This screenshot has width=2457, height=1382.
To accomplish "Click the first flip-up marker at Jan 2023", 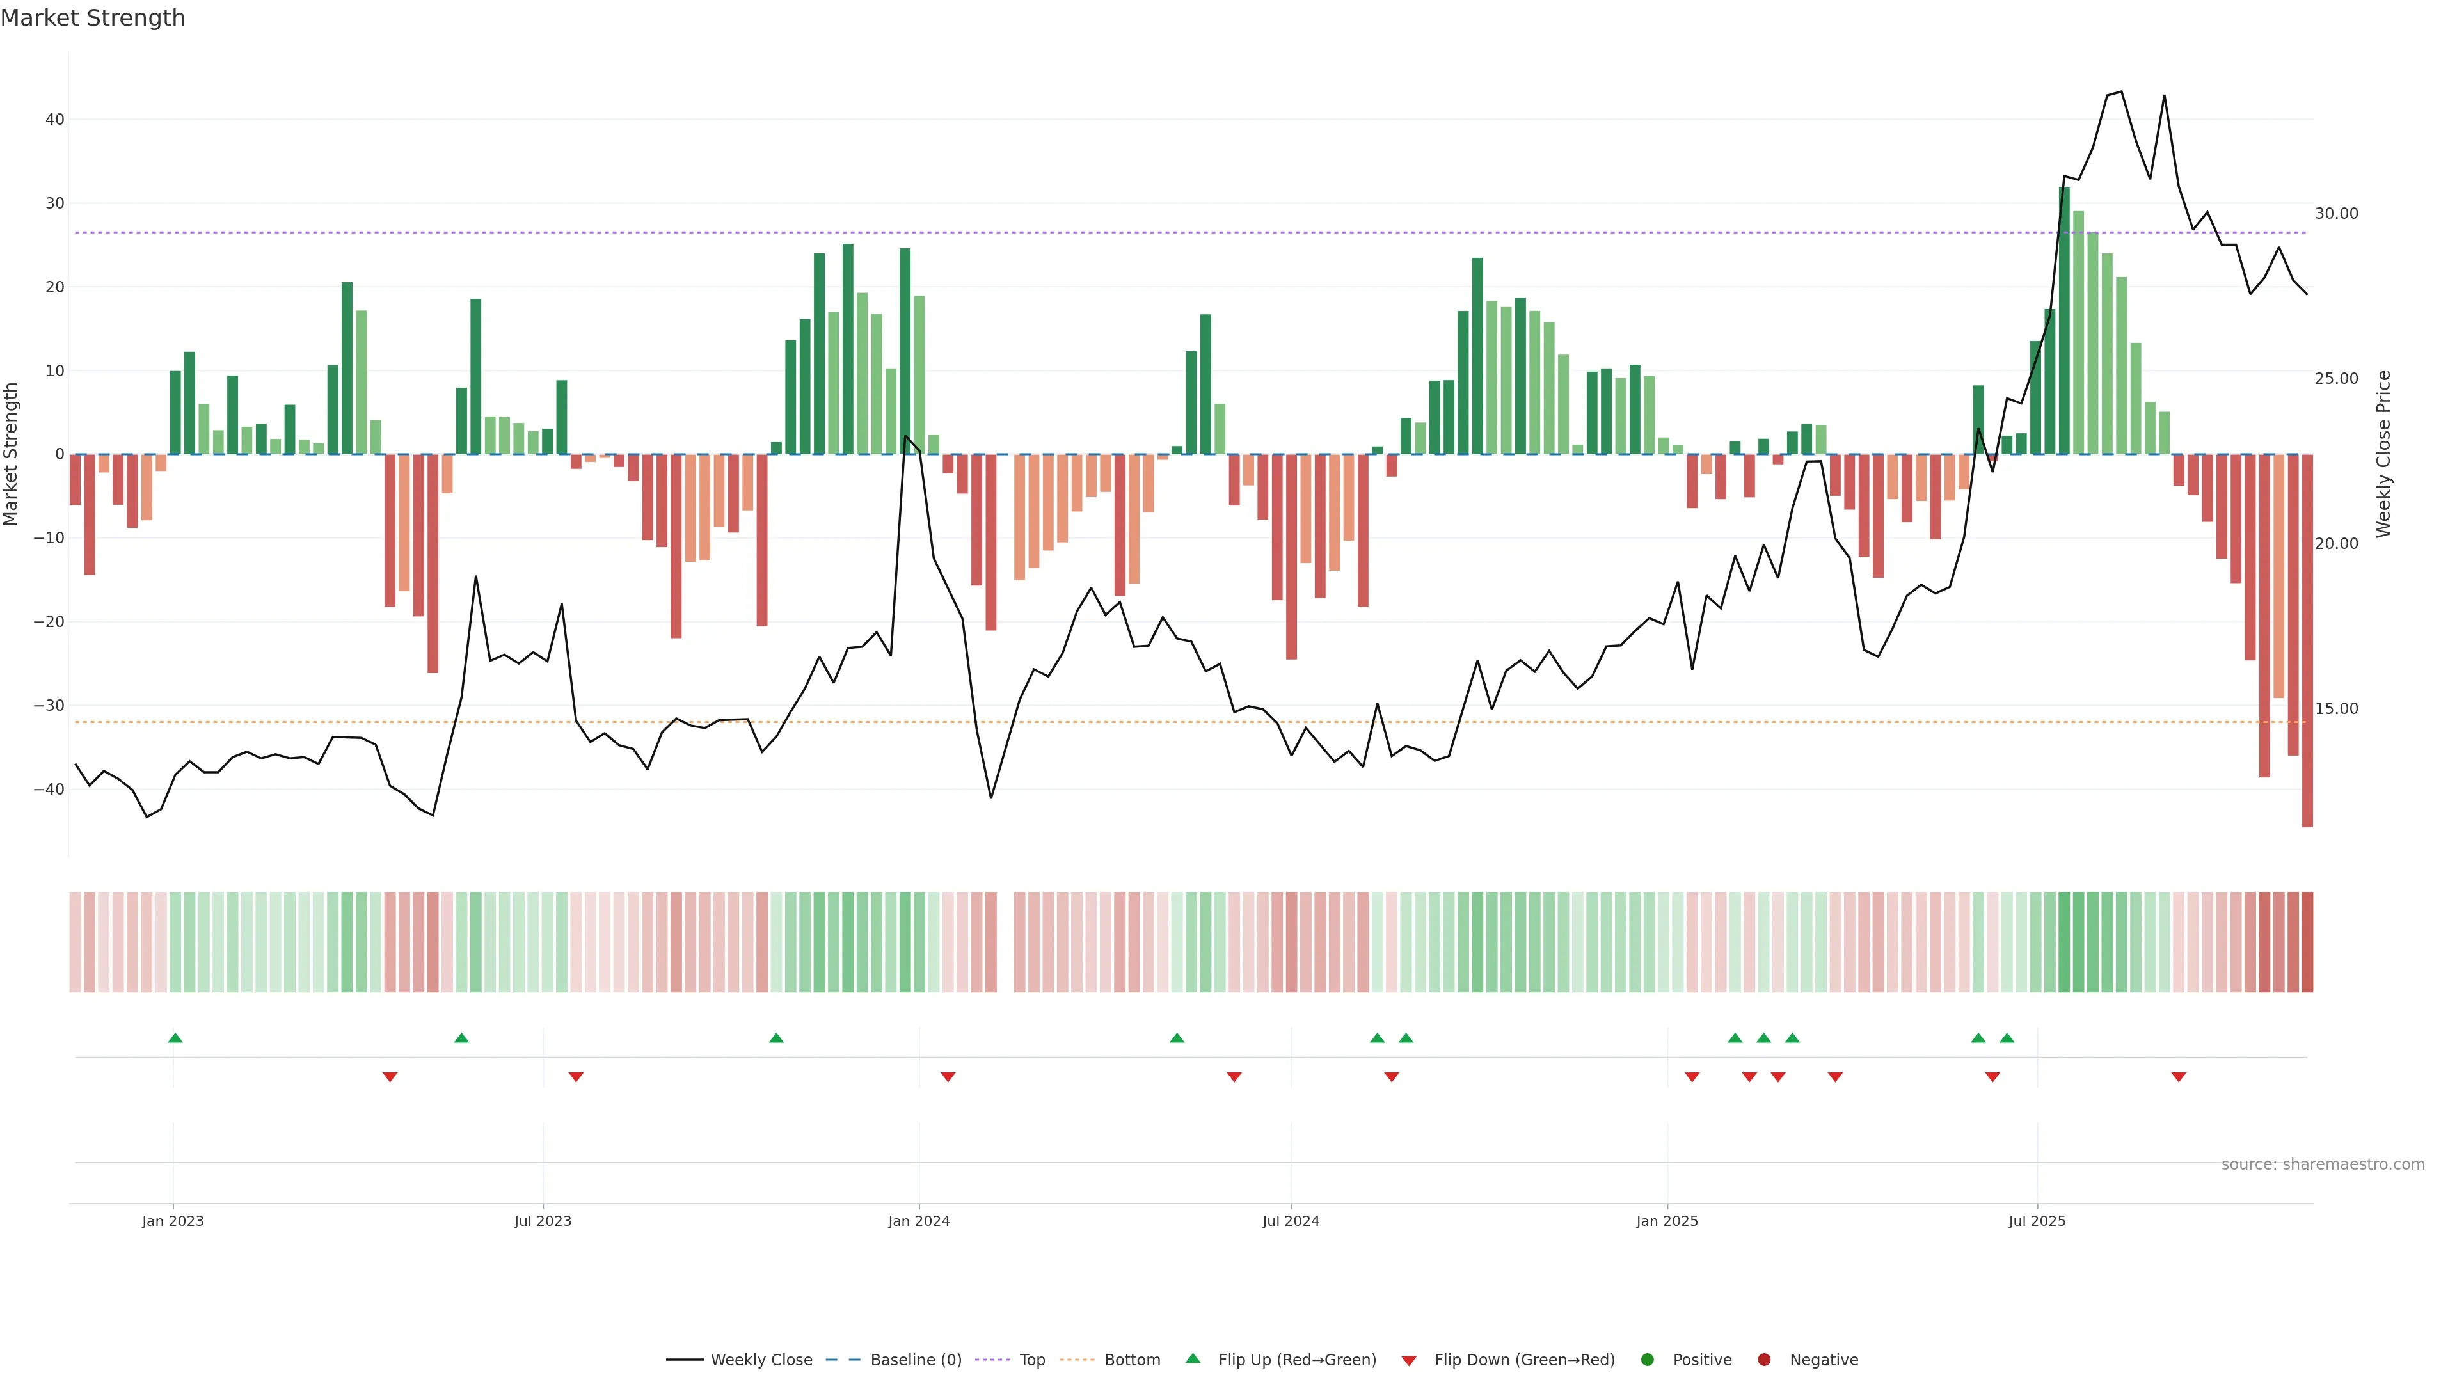I will (175, 1038).
